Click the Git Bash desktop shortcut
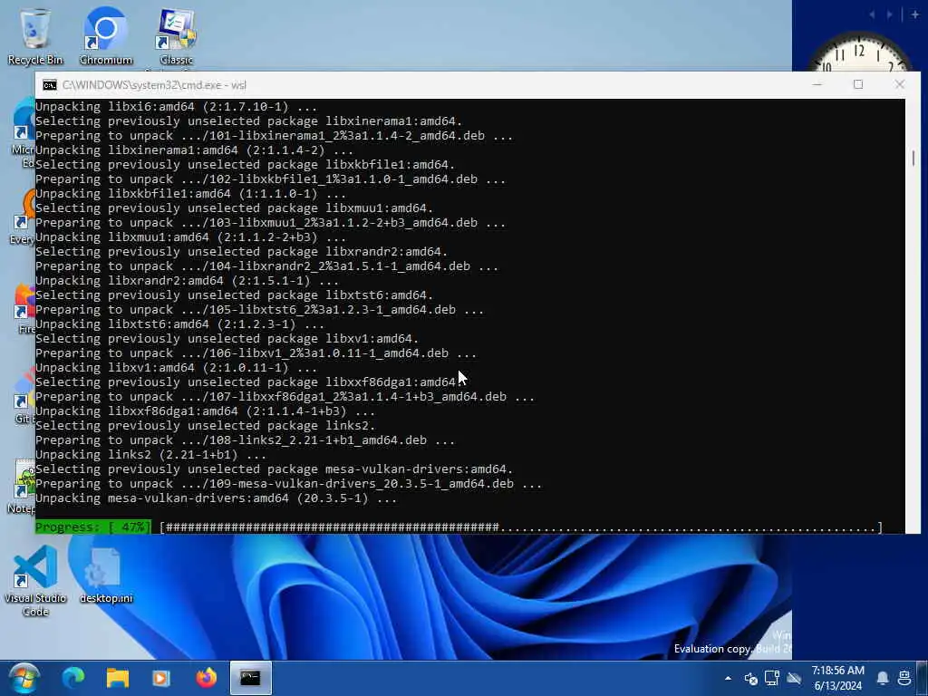Image resolution: width=928 pixels, height=696 pixels. click(23, 397)
